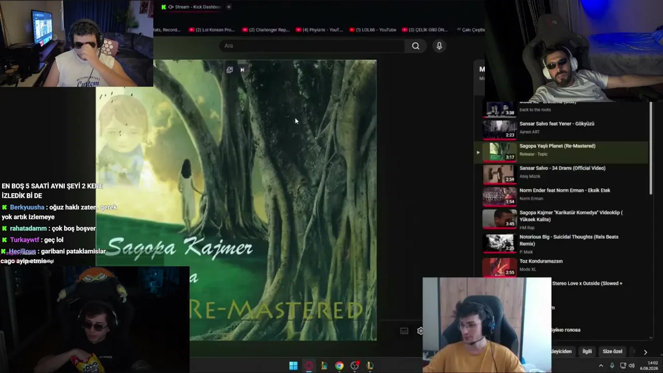
Task: Click rahatadamm's username in chat
Action: pyautogui.click(x=28, y=228)
